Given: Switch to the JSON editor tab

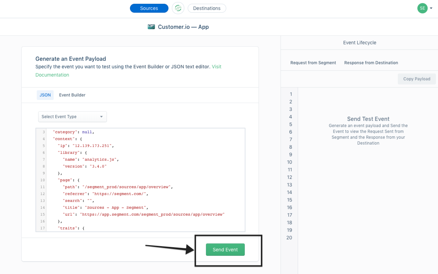Looking at the screenshot, I should click(45, 95).
